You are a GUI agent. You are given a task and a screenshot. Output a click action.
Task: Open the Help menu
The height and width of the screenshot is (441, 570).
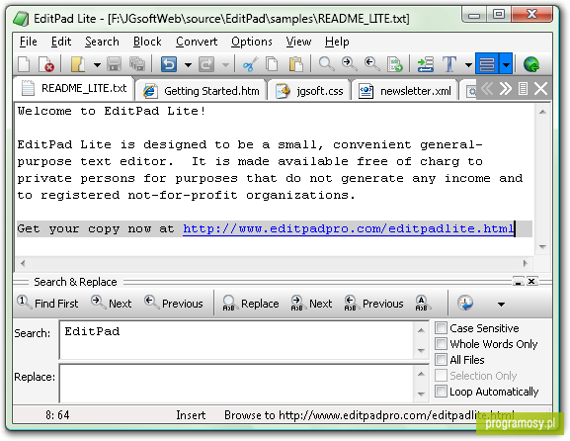click(337, 42)
